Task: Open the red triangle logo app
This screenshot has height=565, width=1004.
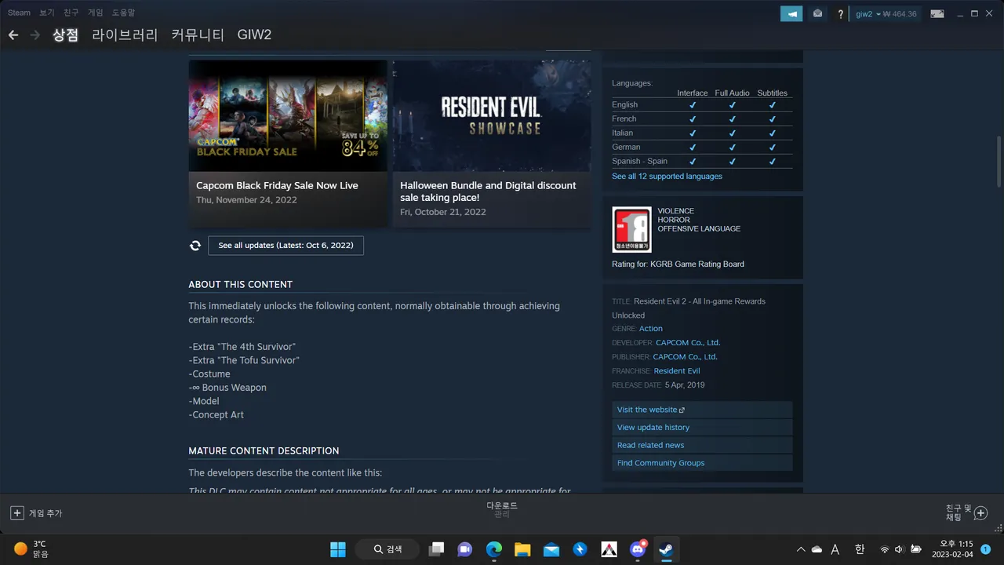Action: click(609, 549)
